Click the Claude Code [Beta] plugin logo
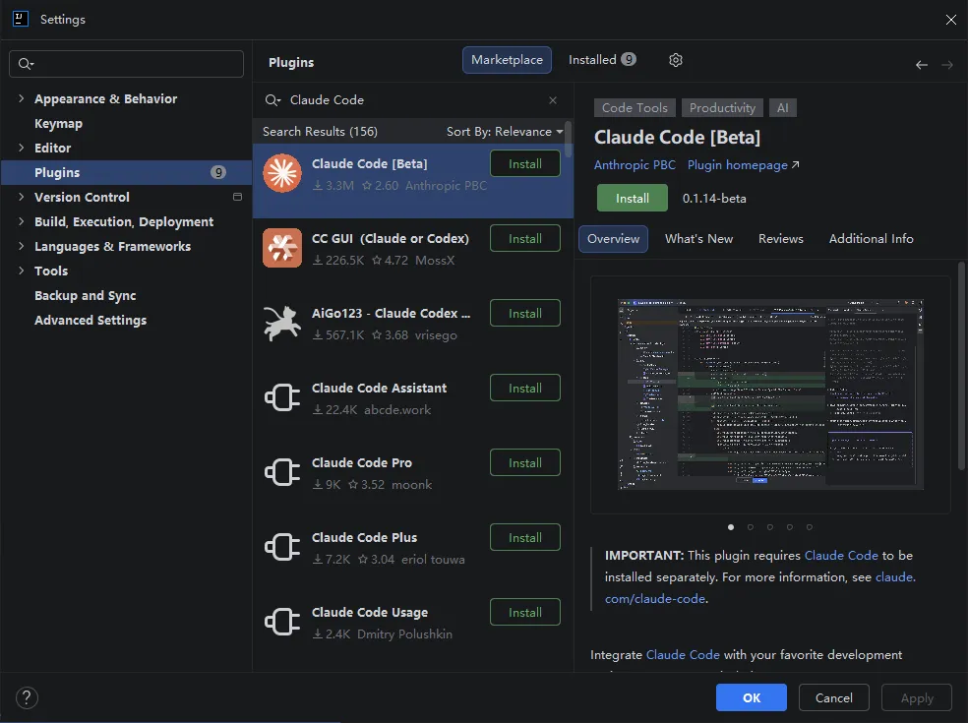 pyautogui.click(x=282, y=173)
